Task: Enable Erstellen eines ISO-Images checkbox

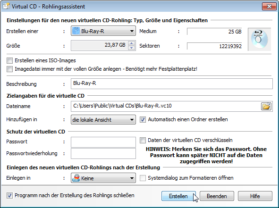Action: tap(9, 60)
